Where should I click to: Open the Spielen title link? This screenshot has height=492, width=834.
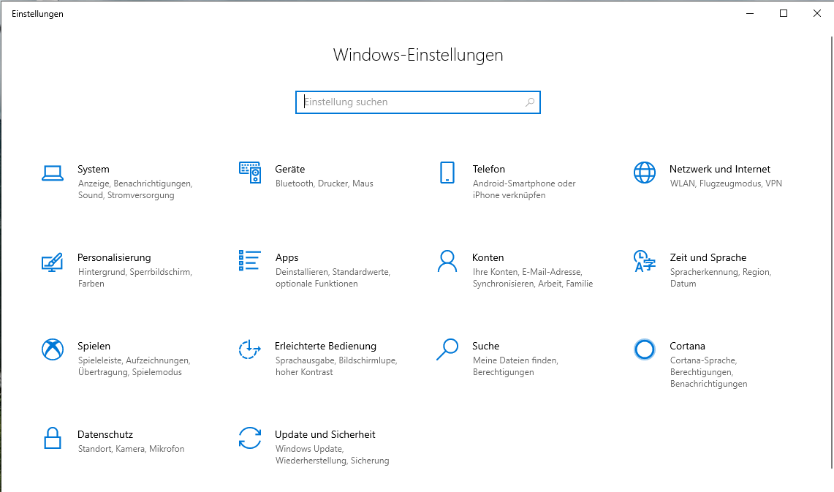click(94, 346)
